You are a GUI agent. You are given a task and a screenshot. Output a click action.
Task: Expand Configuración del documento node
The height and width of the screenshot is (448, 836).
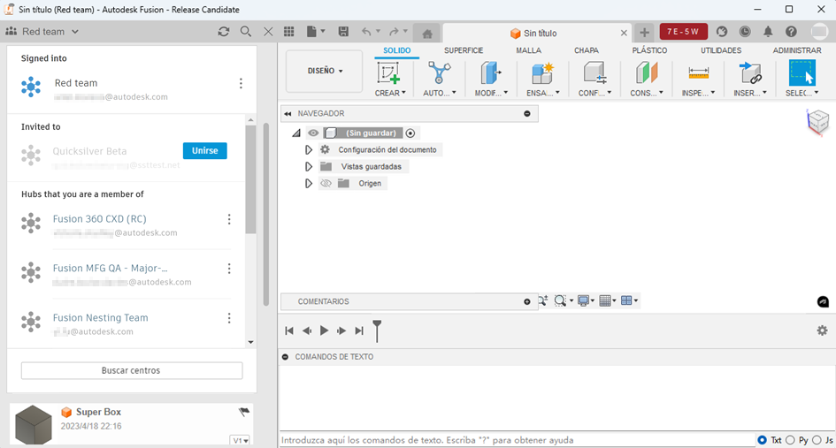coord(309,149)
